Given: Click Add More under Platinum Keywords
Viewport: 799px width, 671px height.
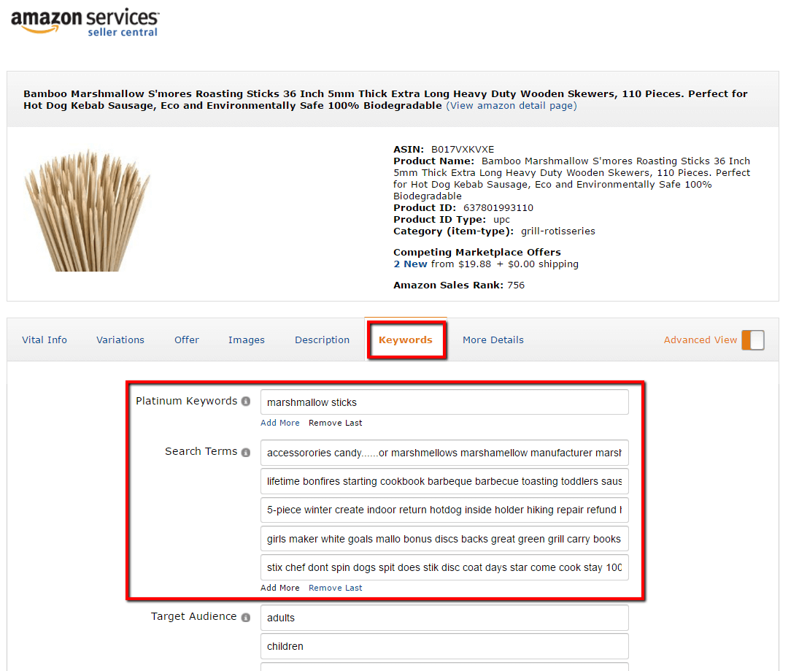Looking at the screenshot, I should click(x=279, y=423).
